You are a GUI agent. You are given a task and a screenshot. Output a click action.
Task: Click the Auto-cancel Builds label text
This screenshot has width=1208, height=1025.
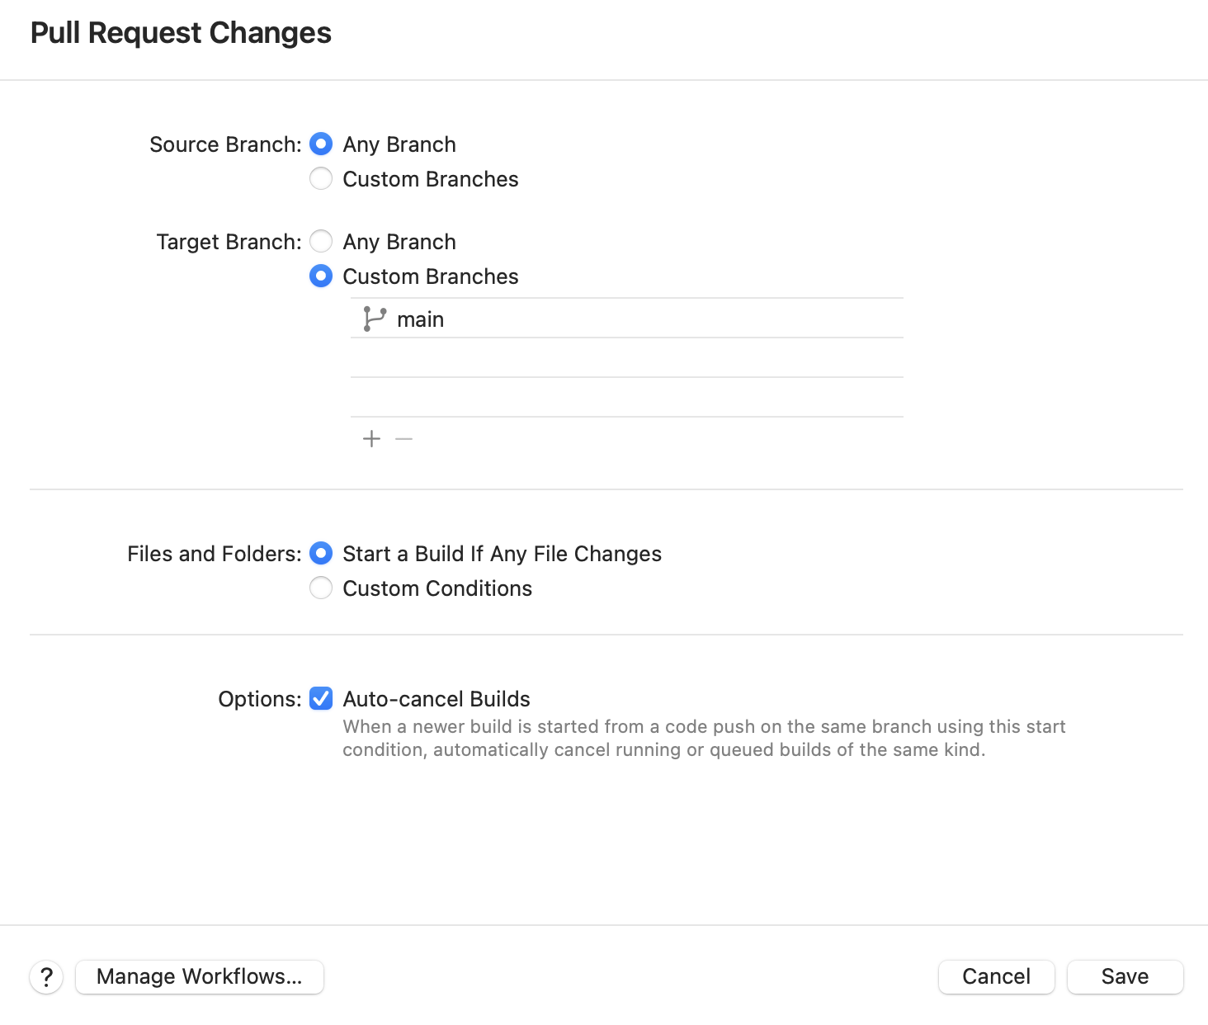pyautogui.click(x=436, y=699)
